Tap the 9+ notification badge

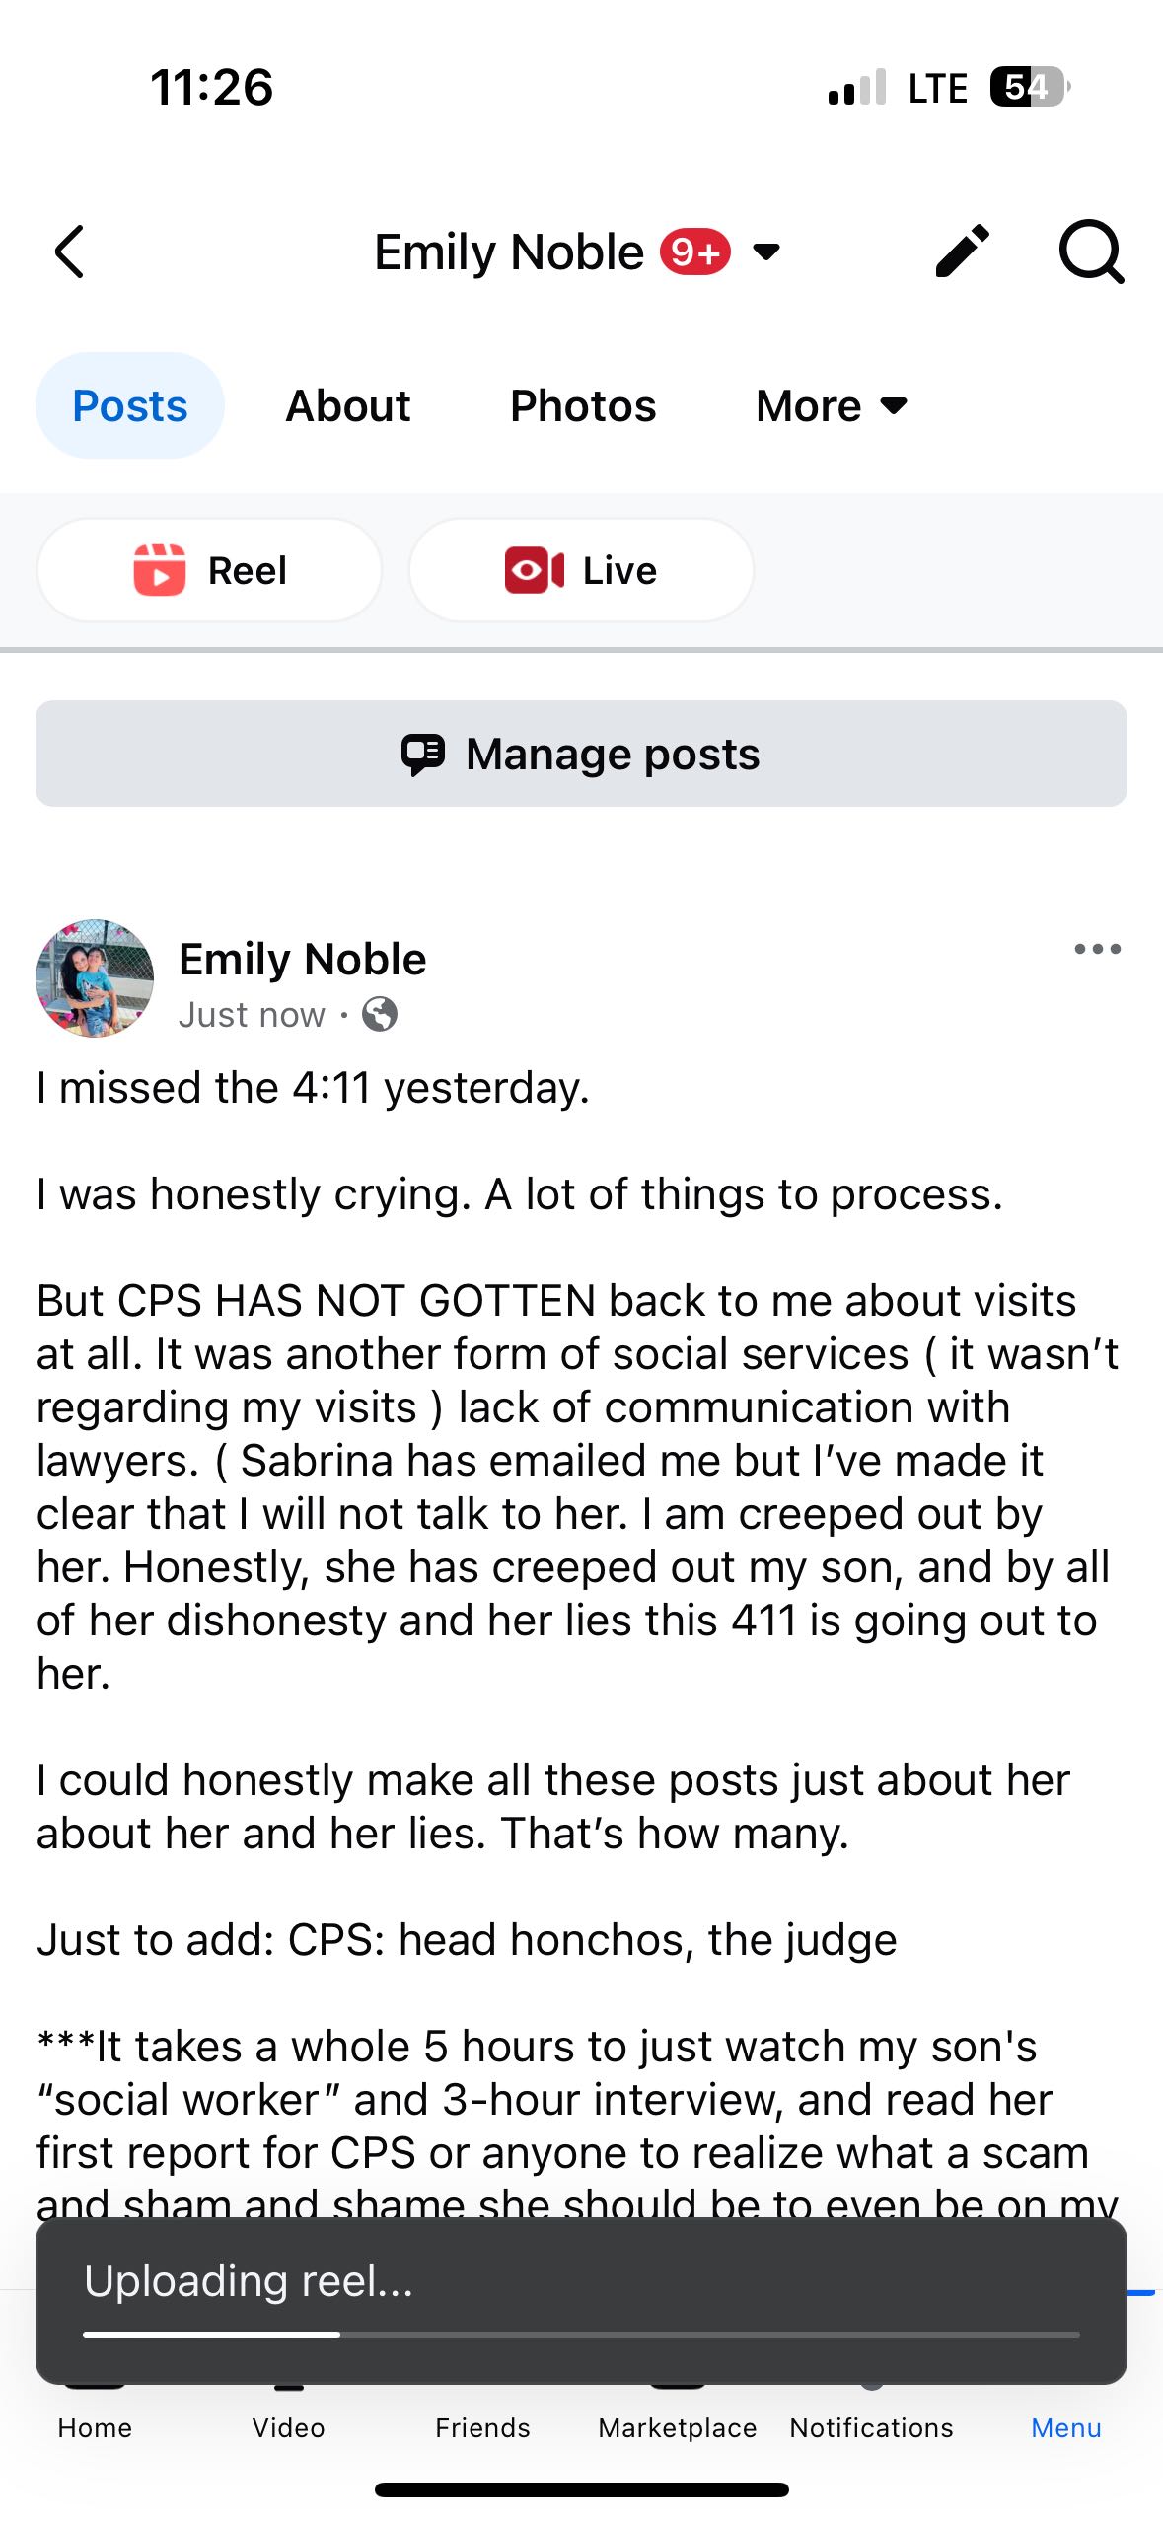[695, 252]
